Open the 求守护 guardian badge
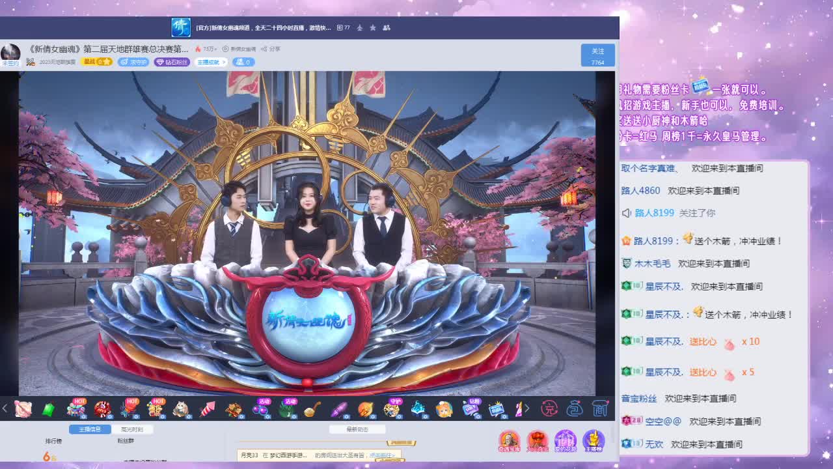 133,62
